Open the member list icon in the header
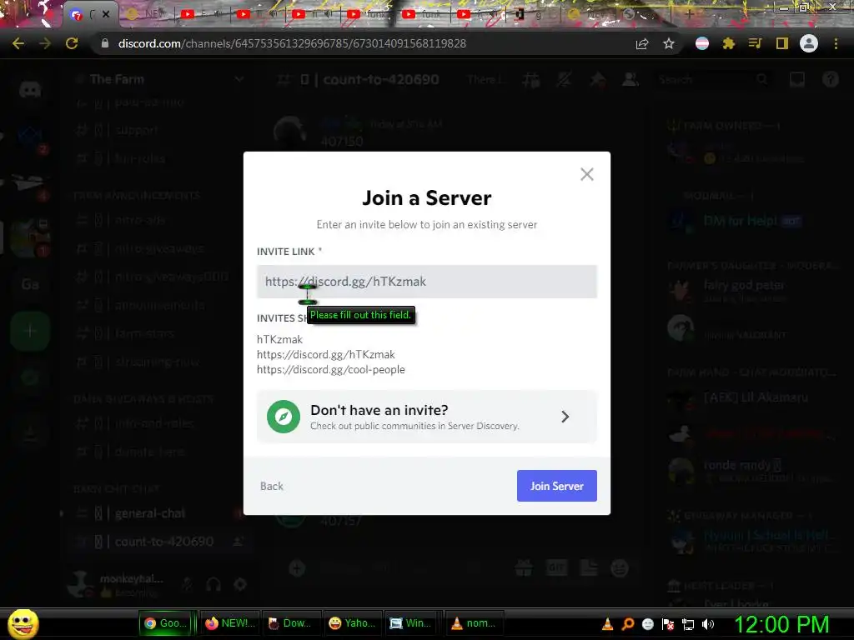Screen dimensions: 854x640 (x=630, y=80)
